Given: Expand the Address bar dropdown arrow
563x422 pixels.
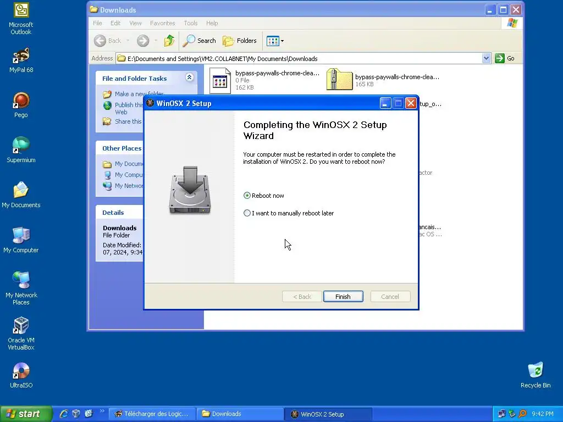Looking at the screenshot, I should 486,58.
